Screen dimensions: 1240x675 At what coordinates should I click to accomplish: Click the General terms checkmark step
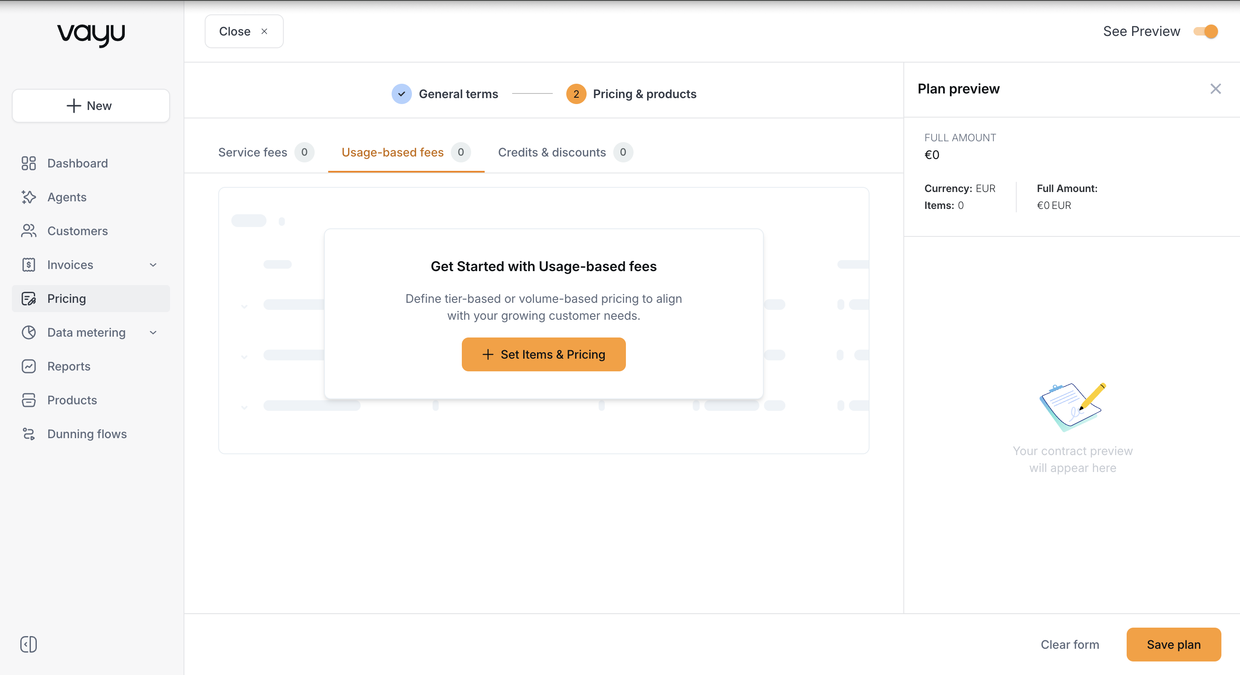(x=401, y=94)
